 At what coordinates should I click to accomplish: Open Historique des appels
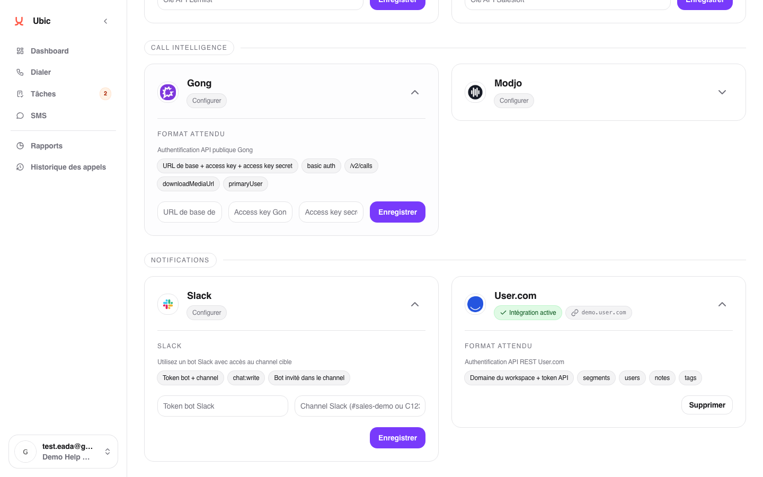(x=68, y=167)
